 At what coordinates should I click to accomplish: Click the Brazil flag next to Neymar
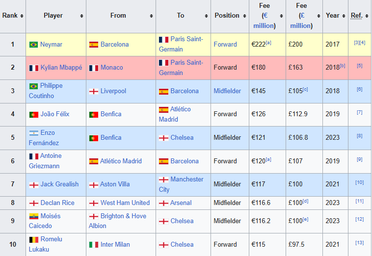[x=33, y=45]
